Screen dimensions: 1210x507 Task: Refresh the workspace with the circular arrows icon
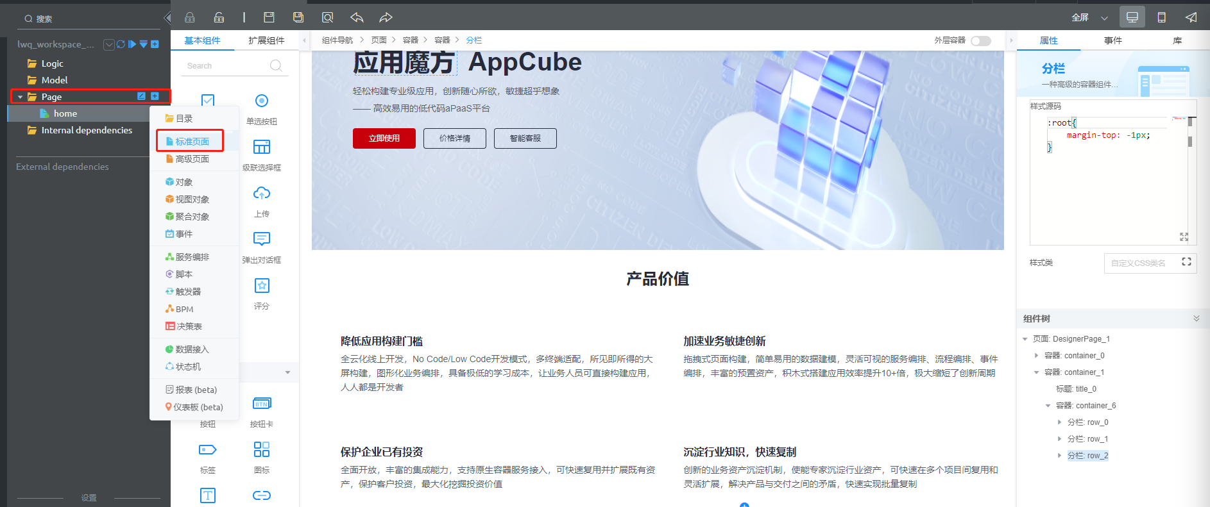point(121,44)
